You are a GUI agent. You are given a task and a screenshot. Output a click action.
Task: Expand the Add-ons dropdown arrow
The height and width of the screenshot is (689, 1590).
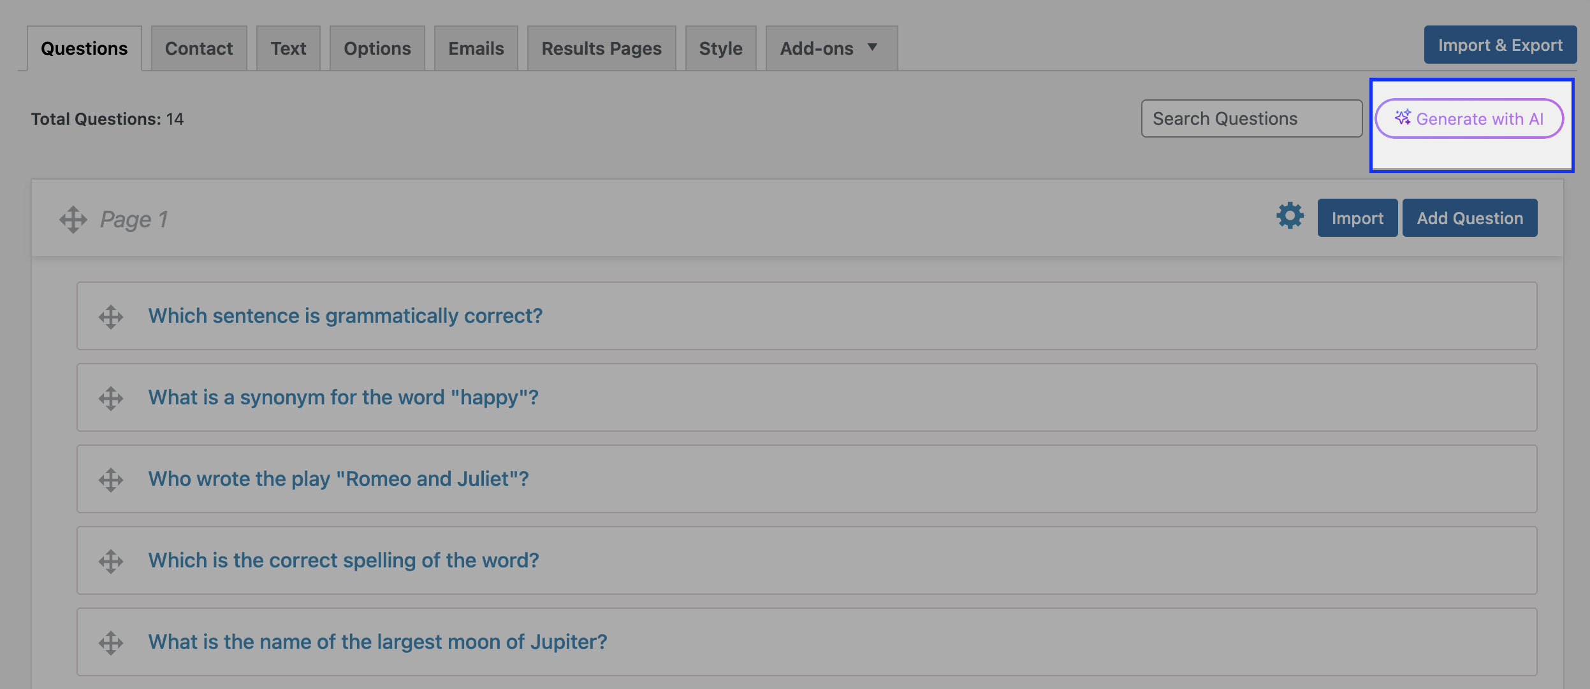(872, 47)
